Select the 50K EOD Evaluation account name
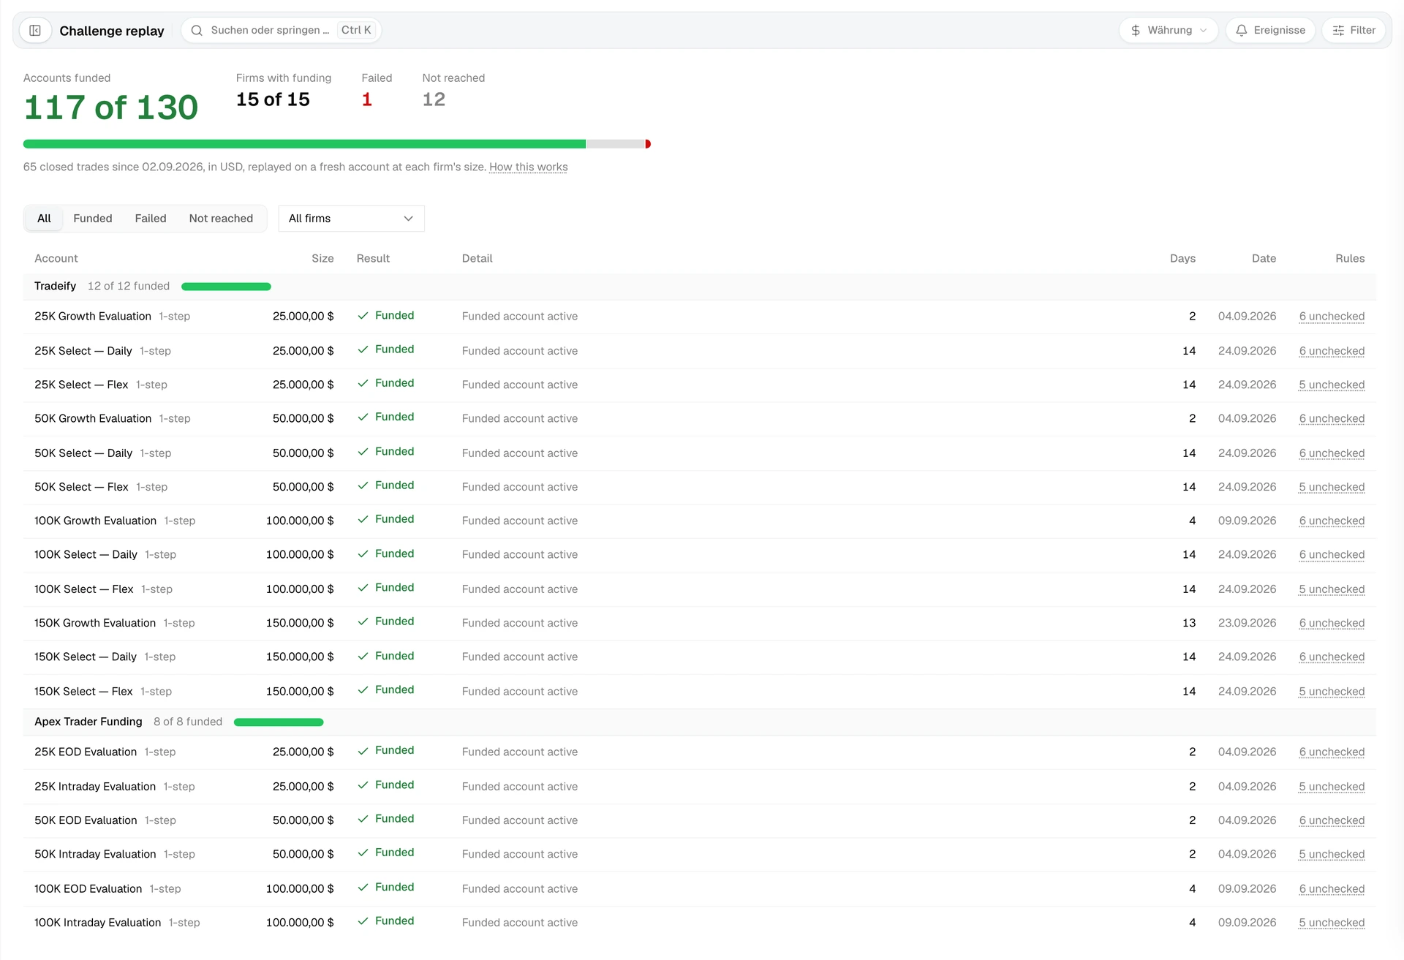Image resolution: width=1404 pixels, height=960 pixels. [86, 820]
